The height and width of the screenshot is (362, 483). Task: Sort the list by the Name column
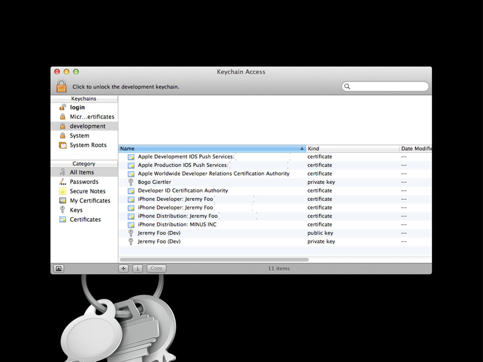[212, 148]
